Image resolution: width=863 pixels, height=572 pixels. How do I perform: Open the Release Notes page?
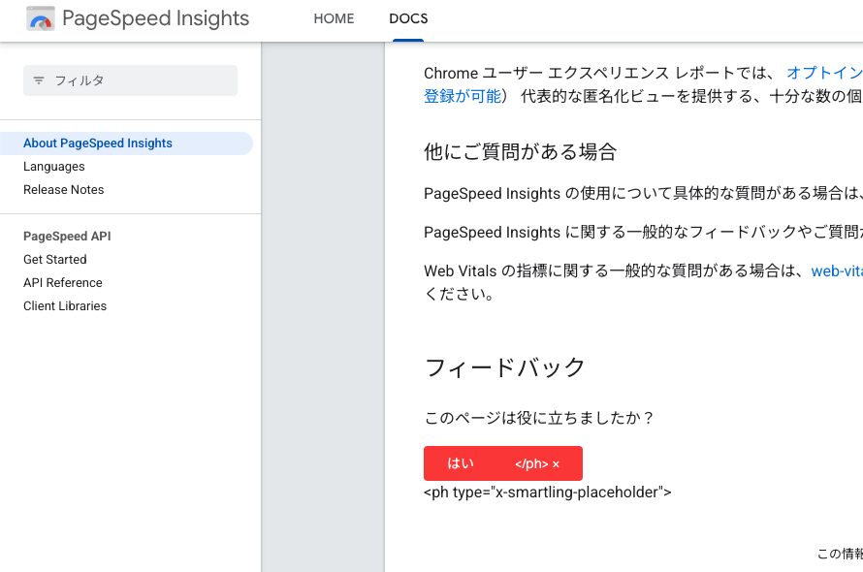tap(63, 189)
